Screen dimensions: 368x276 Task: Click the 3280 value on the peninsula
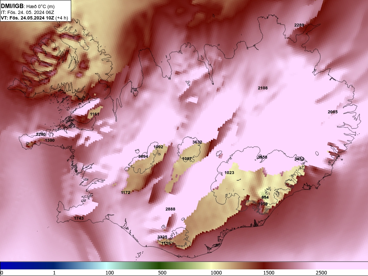(x=41, y=134)
